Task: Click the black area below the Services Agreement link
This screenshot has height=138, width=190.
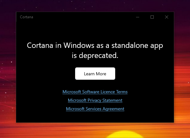Action: pyautogui.click(x=95, y=117)
